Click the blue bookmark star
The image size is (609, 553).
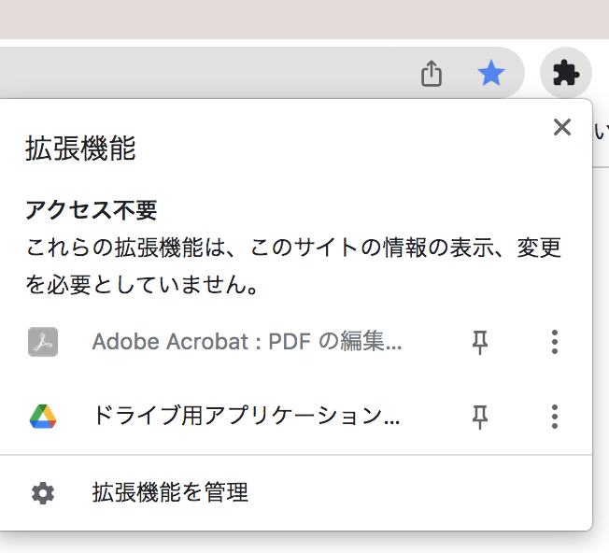(x=490, y=73)
